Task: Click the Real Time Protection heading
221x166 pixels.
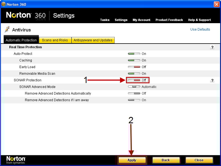Action: point(25,47)
